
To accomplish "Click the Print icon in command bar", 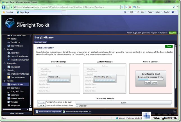I will coord(142,12).
